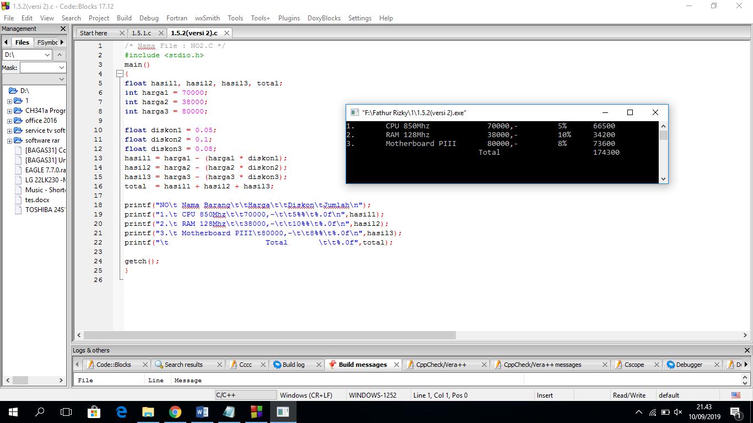Close the 1.5.1.c editor tab
The width and height of the screenshot is (753, 423).
pos(161,33)
